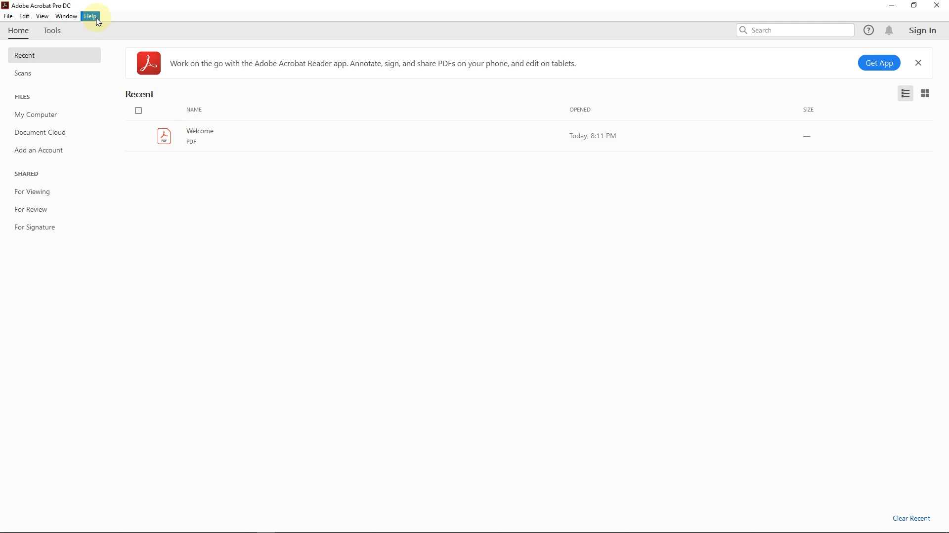Select Document Cloud in sidebar
Image resolution: width=949 pixels, height=533 pixels.
(40, 133)
